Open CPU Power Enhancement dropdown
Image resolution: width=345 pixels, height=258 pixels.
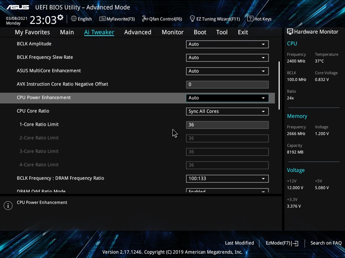coord(227,98)
